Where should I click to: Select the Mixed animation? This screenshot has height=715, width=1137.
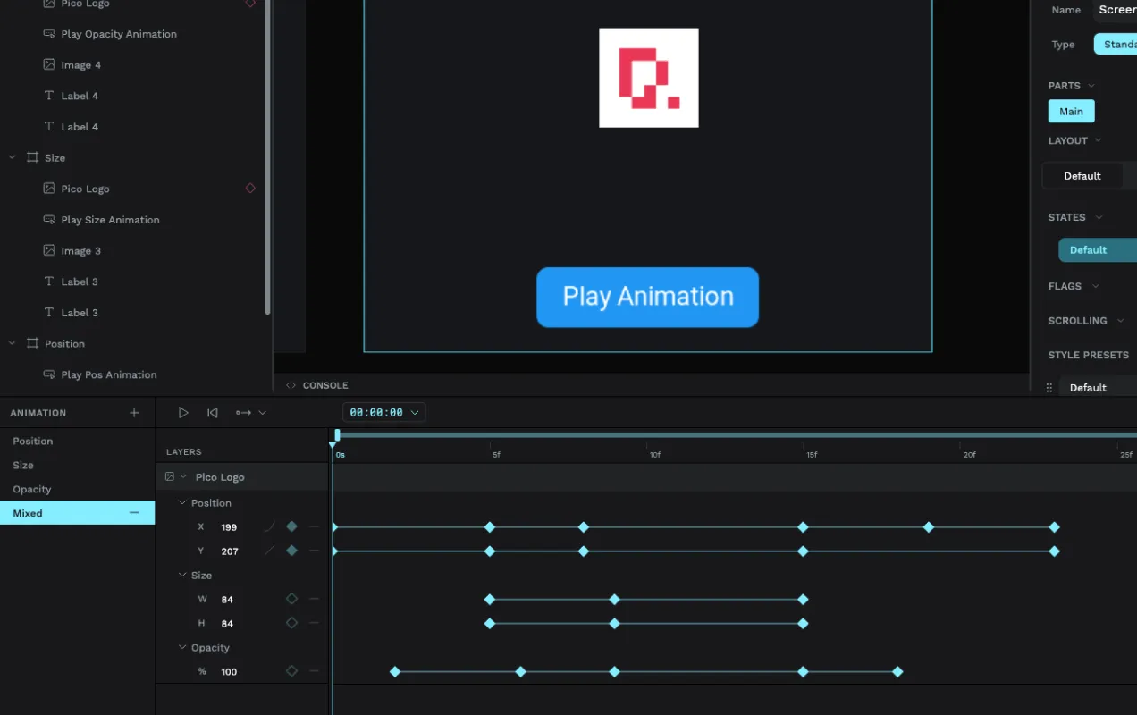[77, 513]
